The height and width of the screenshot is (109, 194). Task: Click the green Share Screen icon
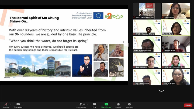tap(106, 104)
